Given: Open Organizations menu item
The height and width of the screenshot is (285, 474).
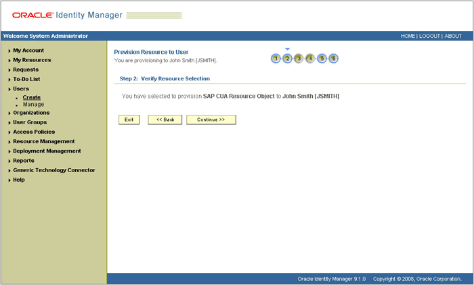Looking at the screenshot, I should pyautogui.click(x=31, y=113).
